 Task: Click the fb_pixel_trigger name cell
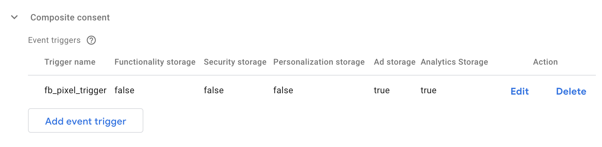coord(75,90)
